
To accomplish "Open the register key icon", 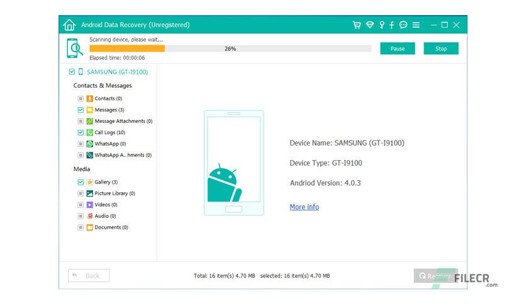I will [x=382, y=25].
